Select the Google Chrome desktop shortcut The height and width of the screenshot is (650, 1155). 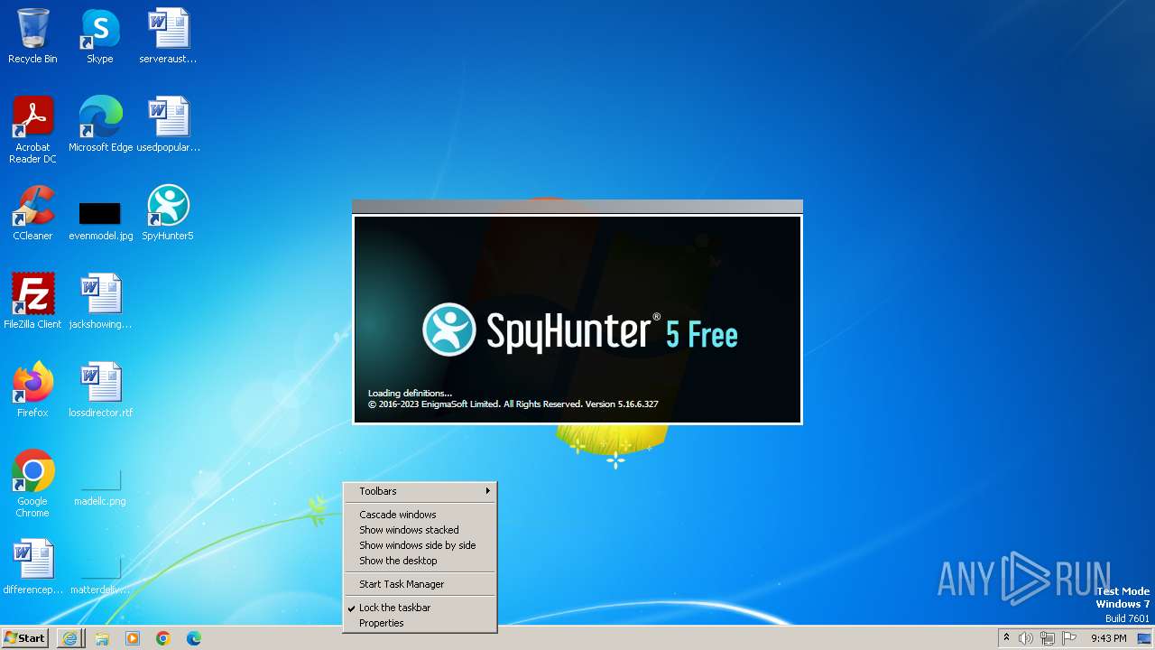pos(32,484)
